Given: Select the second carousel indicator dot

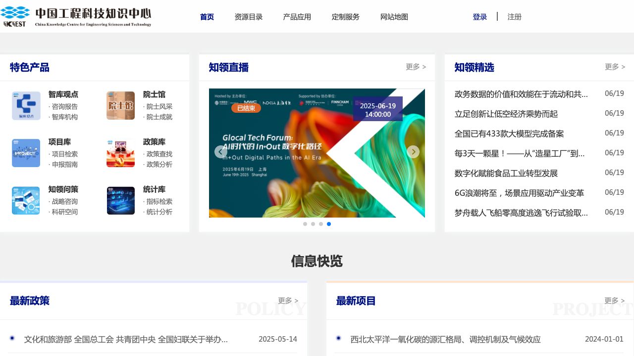Looking at the screenshot, I should click(x=313, y=224).
